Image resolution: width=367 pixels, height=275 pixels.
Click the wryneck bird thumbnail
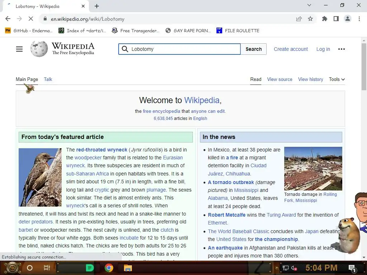pyautogui.click(x=40, y=177)
